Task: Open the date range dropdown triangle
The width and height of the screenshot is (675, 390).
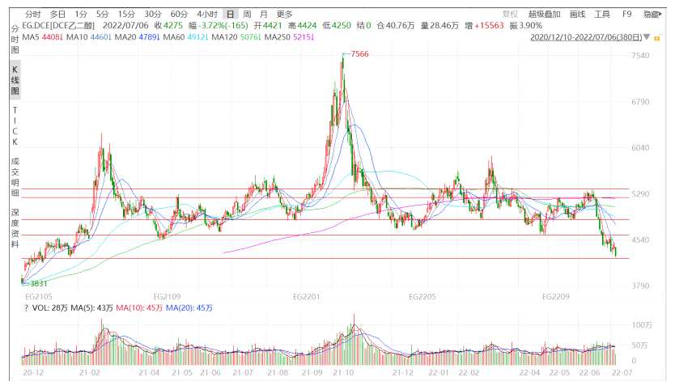Action: tap(647, 37)
